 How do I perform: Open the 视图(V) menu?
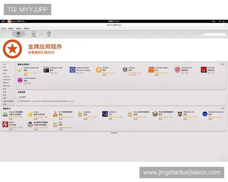(x=19, y=28)
